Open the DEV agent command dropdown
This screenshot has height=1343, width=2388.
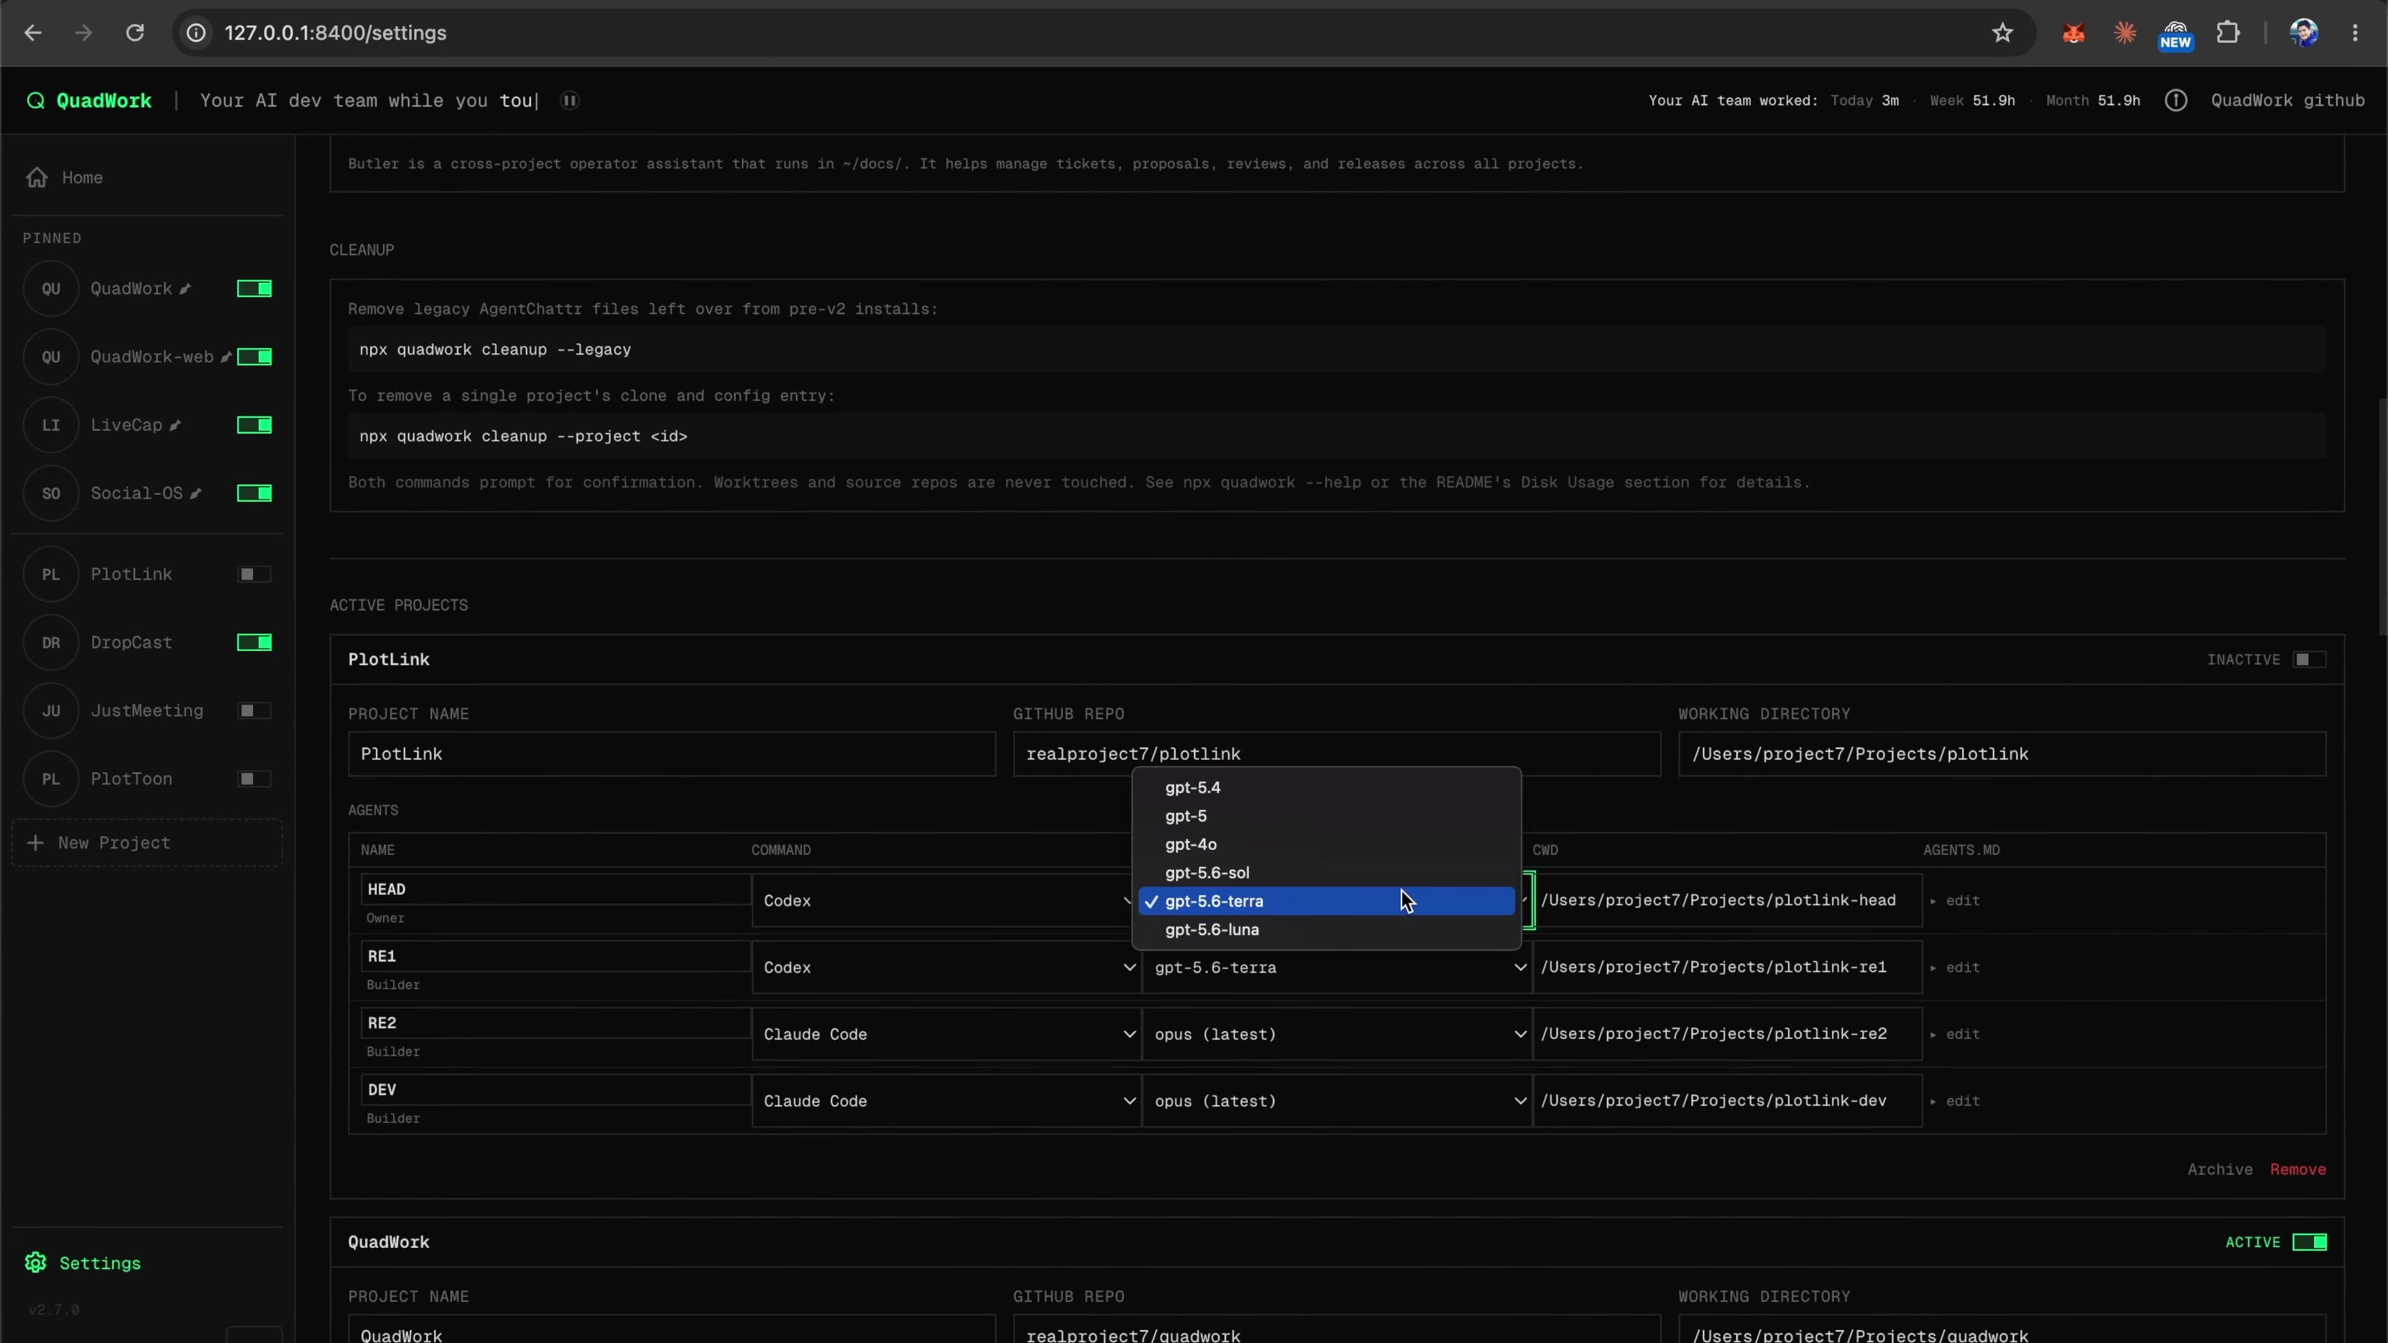[x=945, y=1100]
